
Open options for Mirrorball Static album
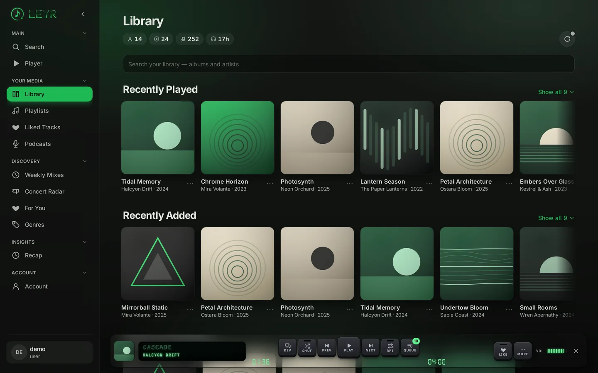click(x=190, y=309)
